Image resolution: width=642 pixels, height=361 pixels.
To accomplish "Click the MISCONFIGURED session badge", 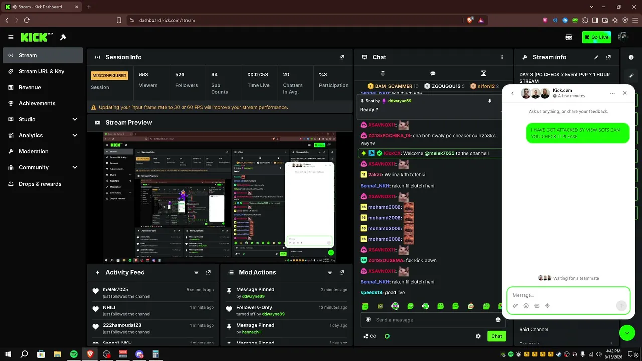I will [x=109, y=75].
